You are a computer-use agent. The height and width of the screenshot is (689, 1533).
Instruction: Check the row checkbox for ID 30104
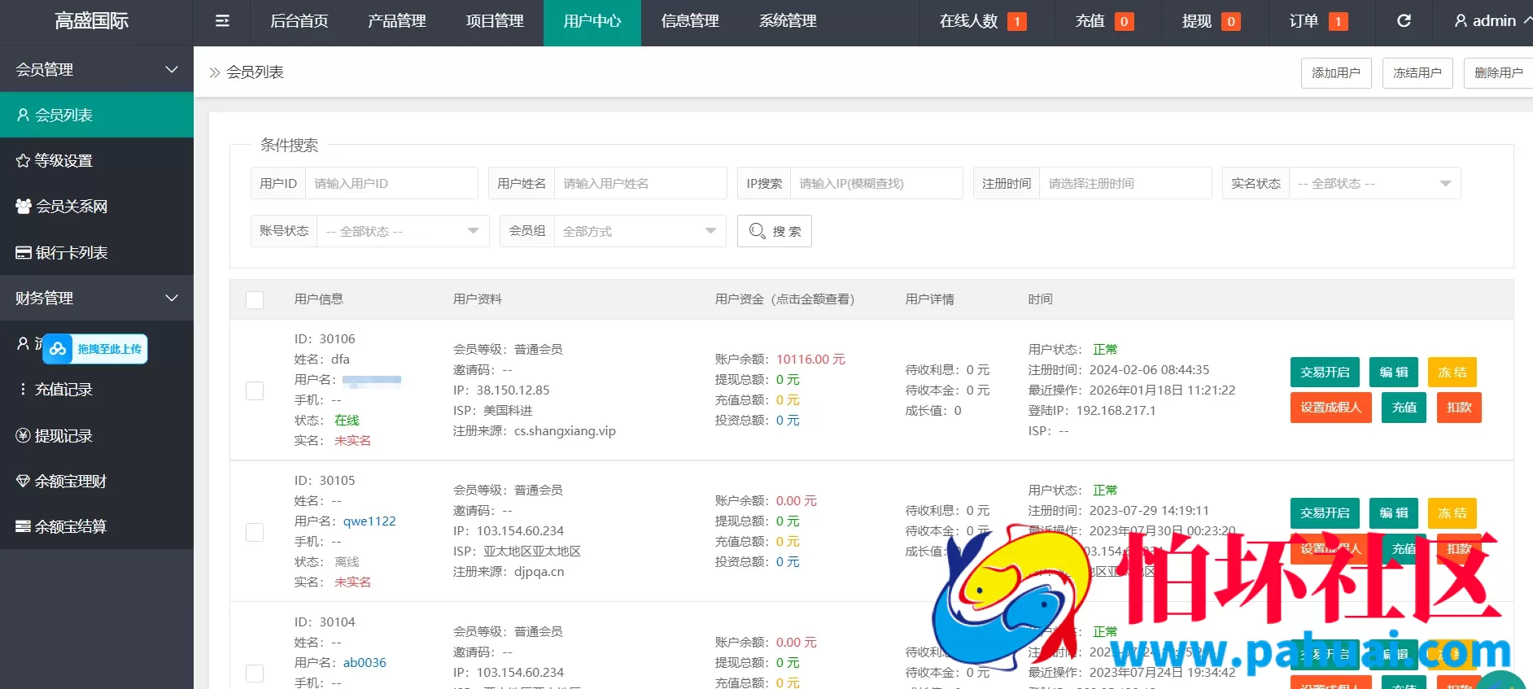coord(255,674)
